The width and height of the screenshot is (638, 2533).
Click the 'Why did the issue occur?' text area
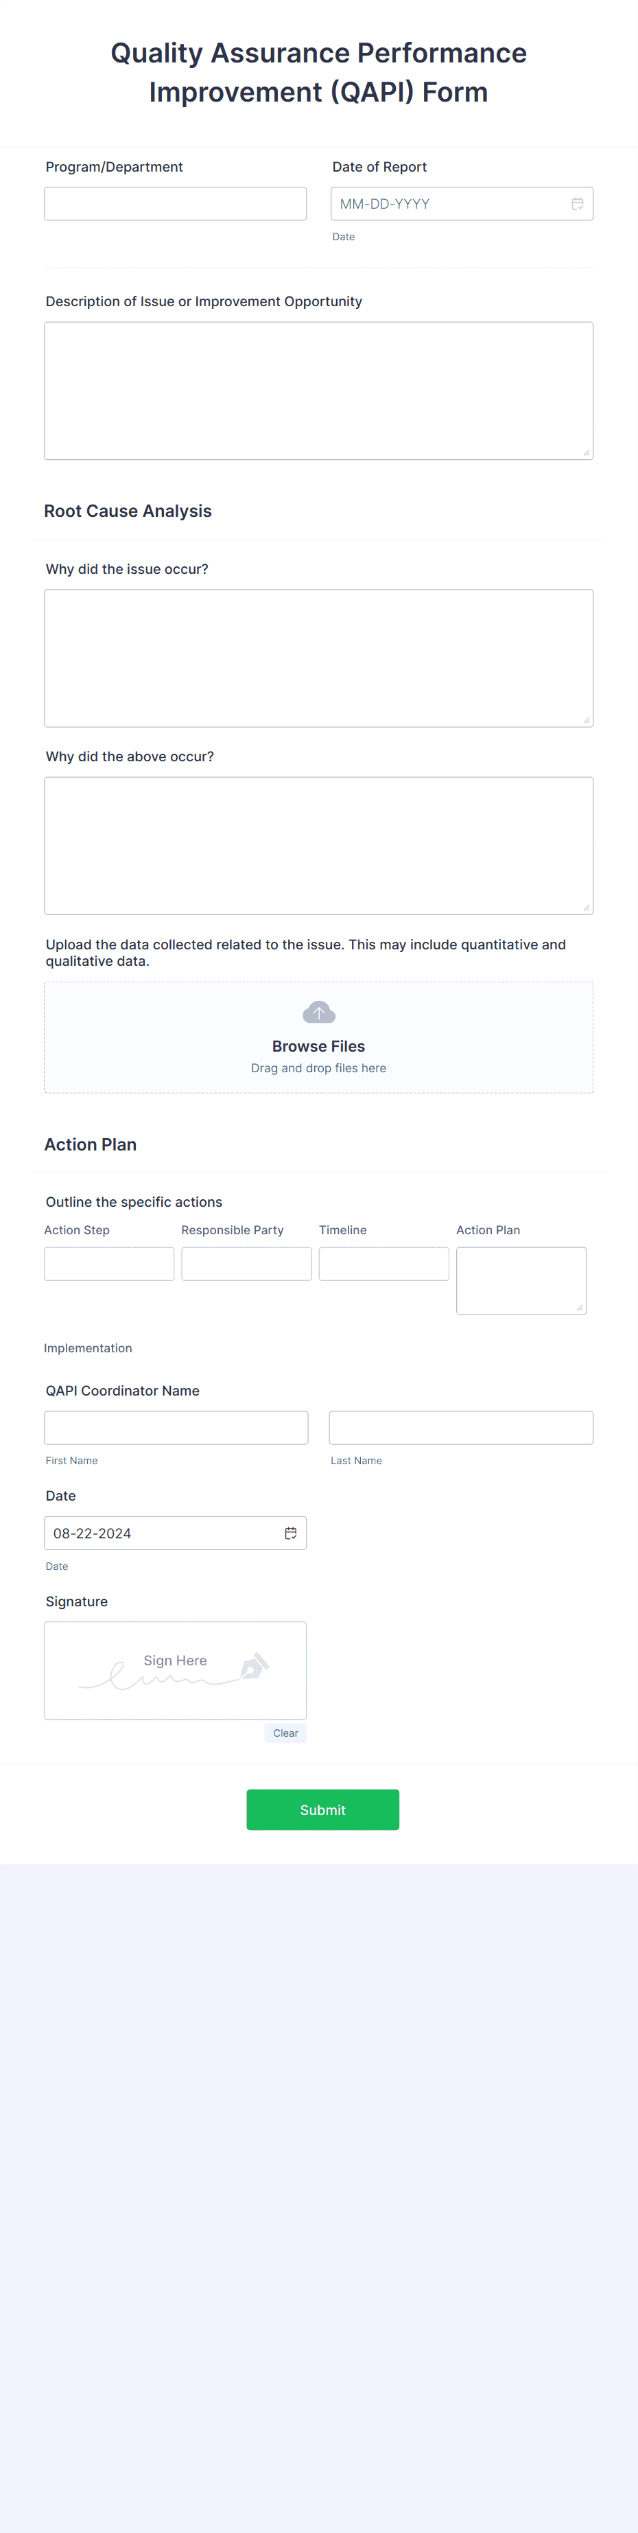pyautogui.click(x=318, y=657)
